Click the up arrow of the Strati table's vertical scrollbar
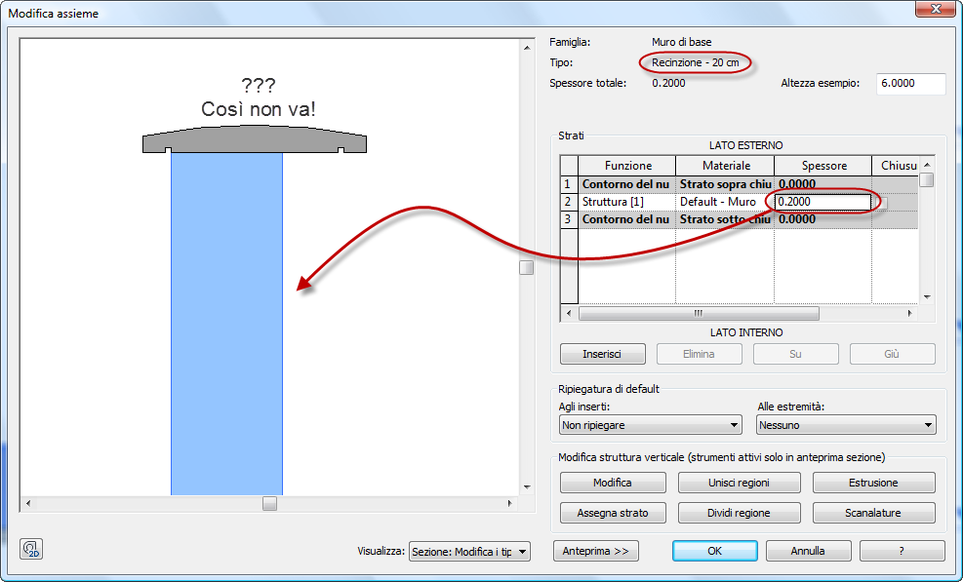The width and height of the screenshot is (963, 582). 927,165
